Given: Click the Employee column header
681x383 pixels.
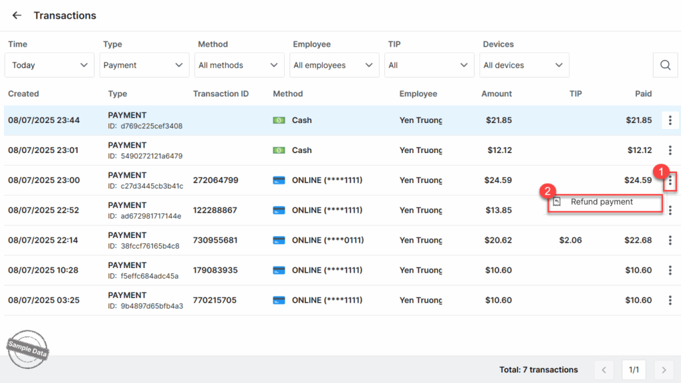Looking at the screenshot, I should point(418,94).
